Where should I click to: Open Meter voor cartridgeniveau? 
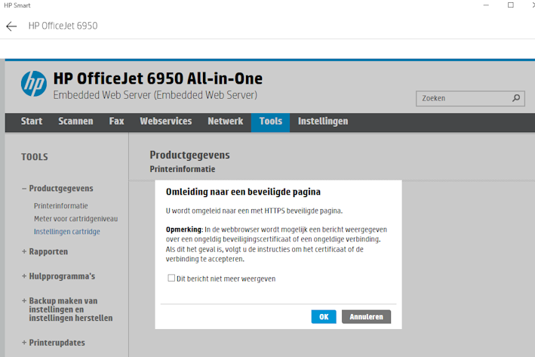pyautogui.click(x=75, y=219)
